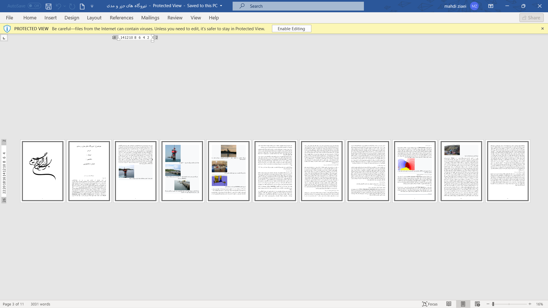Click the zoom slider handle
The width and height of the screenshot is (548, 308).
493,304
